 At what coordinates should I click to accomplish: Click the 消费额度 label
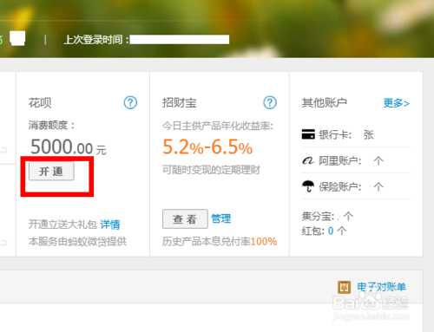tap(51, 126)
